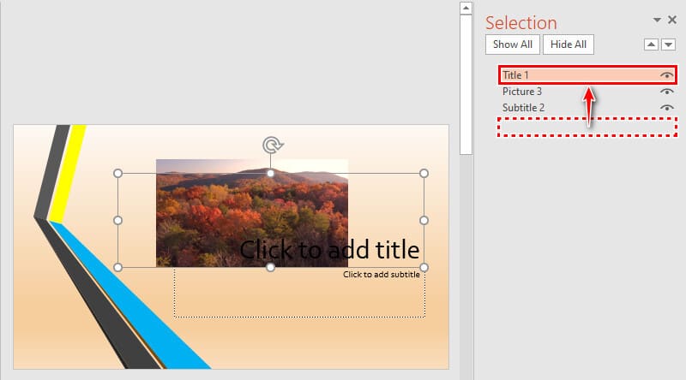The height and width of the screenshot is (380, 686).
Task: Select Title 1 in the Selection list
Action: pyautogui.click(x=587, y=75)
